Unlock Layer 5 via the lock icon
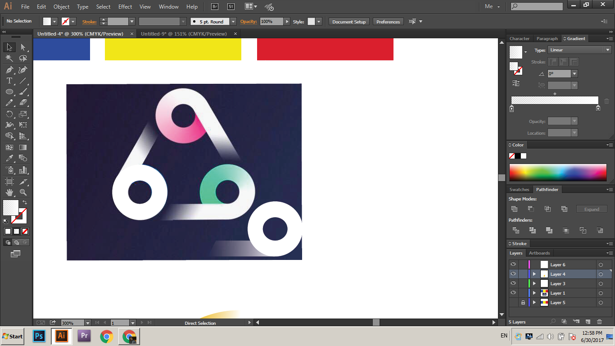Viewport: 615px width, 346px height. tap(523, 302)
